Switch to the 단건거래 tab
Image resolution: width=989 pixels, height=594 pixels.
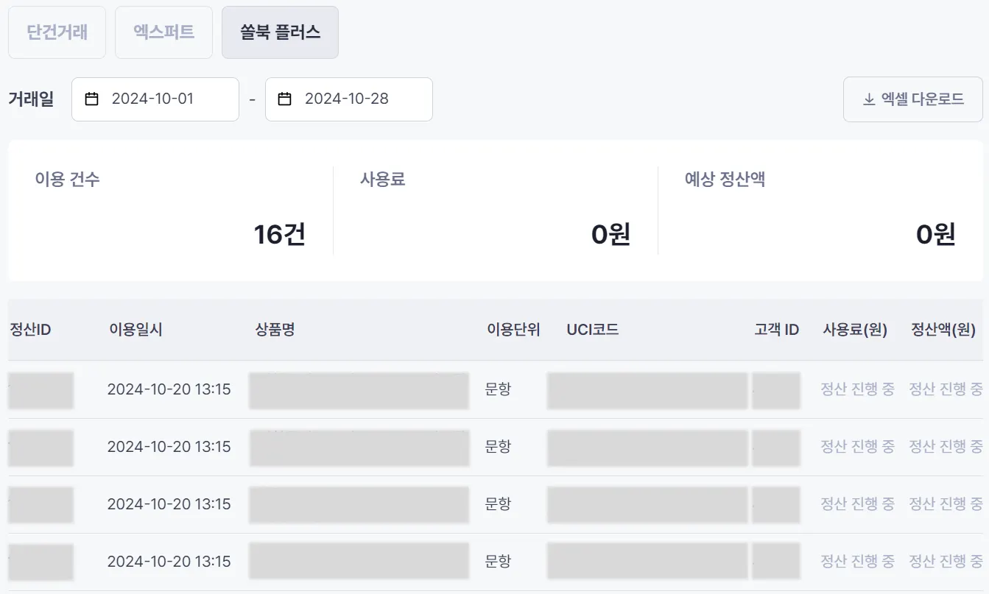click(x=57, y=32)
